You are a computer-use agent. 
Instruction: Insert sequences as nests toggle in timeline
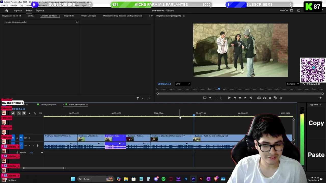13,113
